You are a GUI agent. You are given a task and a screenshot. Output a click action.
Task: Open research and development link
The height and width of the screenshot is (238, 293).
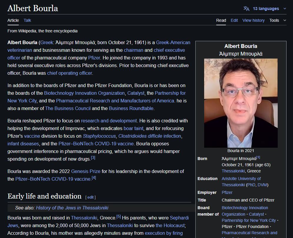click(x=109, y=121)
